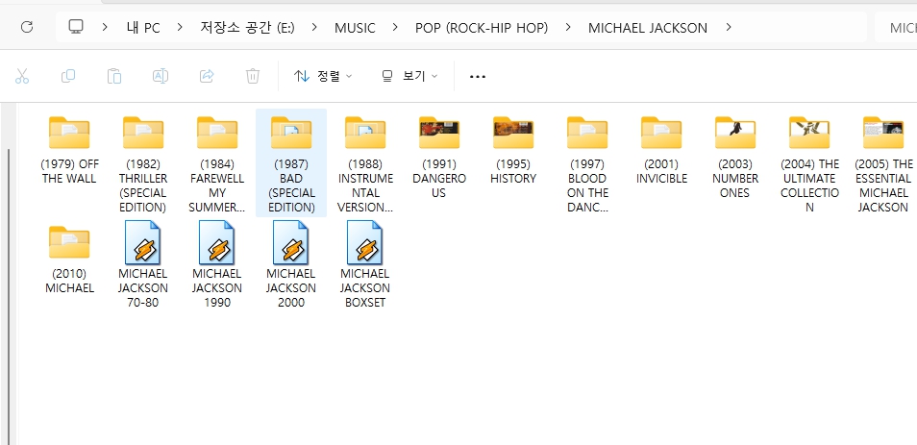Click the '(2001) INVICIBLE' name label
The image size is (917, 445).
click(x=661, y=171)
